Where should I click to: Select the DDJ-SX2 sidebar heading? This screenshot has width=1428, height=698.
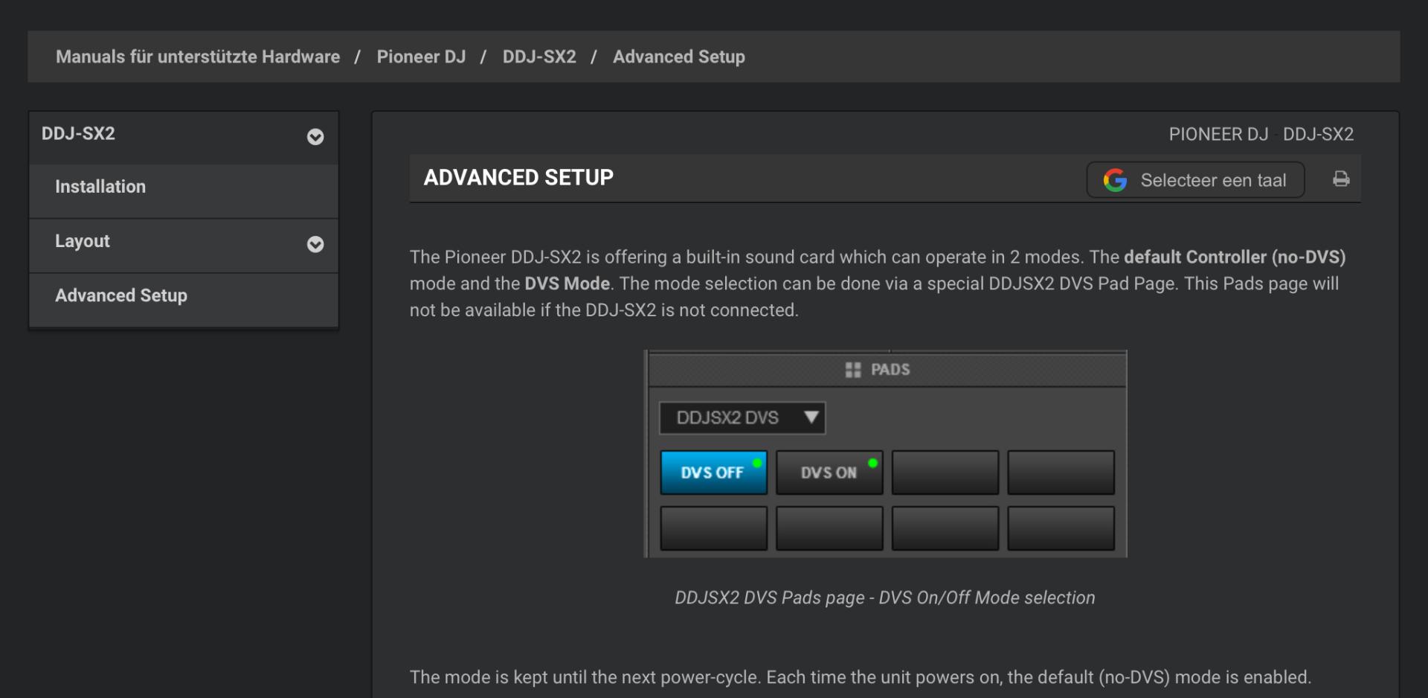(78, 134)
